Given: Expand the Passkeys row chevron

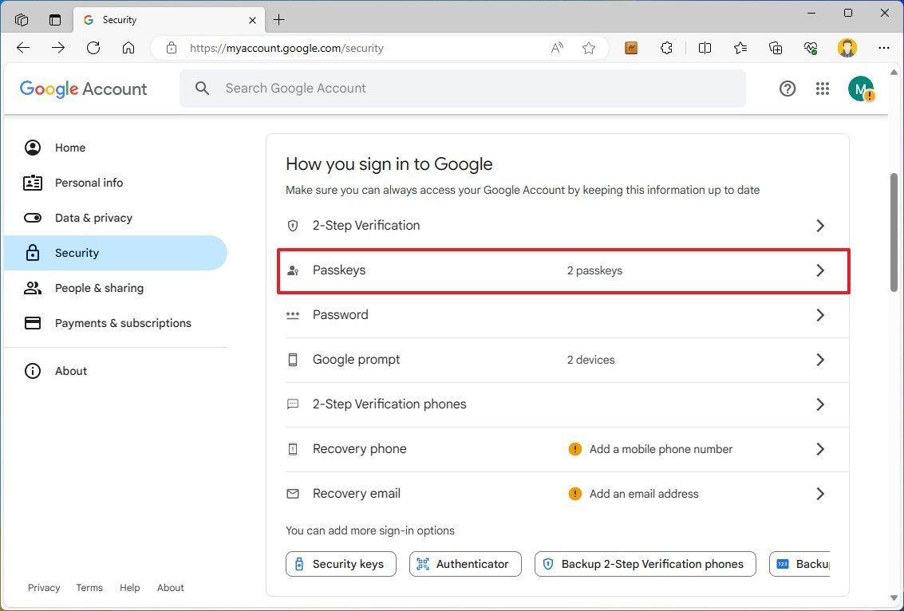Looking at the screenshot, I should (x=820, y=270).
